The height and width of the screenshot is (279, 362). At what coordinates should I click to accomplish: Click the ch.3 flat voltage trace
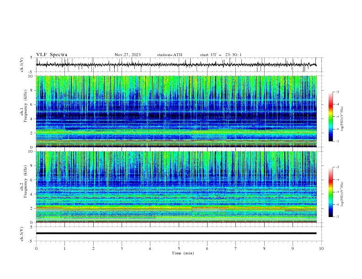point(176,233)
